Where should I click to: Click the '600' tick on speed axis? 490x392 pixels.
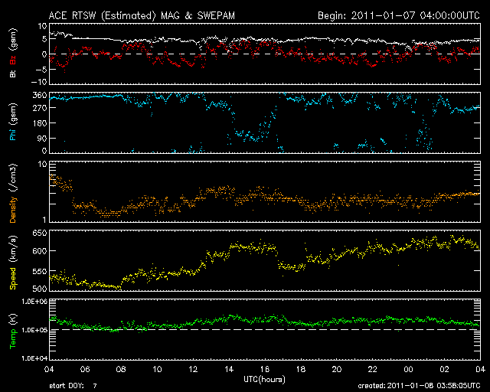(39, 250)
